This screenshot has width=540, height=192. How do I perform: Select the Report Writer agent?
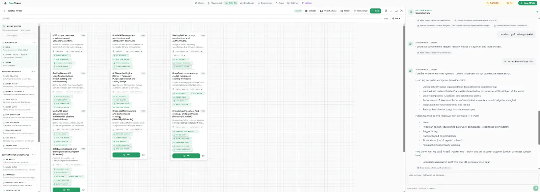(x=19, y=108)
